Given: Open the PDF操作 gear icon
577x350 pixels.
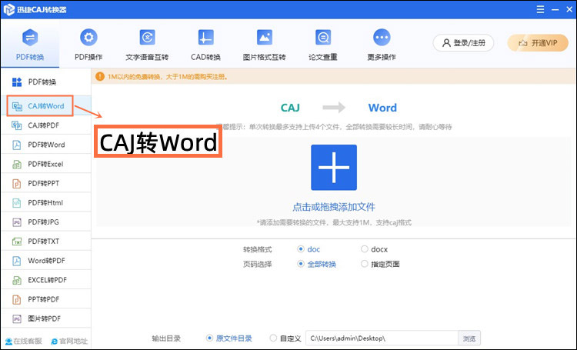Looking at the screenshot, I should click(x=88, y=38).
